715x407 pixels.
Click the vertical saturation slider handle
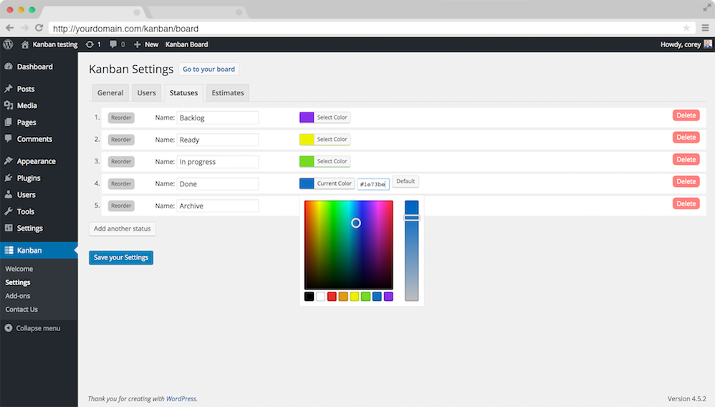tap(411, 217)
